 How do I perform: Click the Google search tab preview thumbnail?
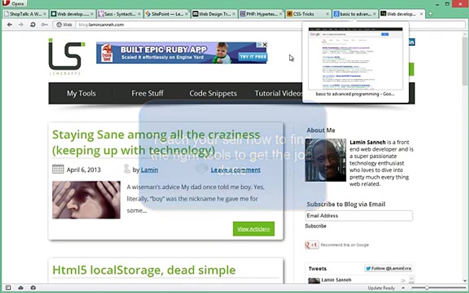pos(355,59)
